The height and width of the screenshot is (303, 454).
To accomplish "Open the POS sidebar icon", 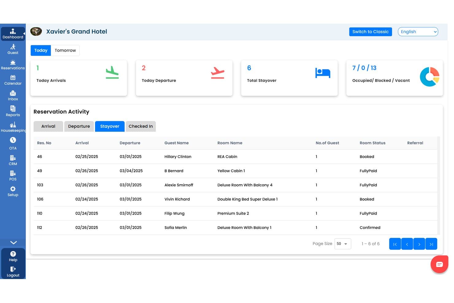I will click(x=13, y=176).
